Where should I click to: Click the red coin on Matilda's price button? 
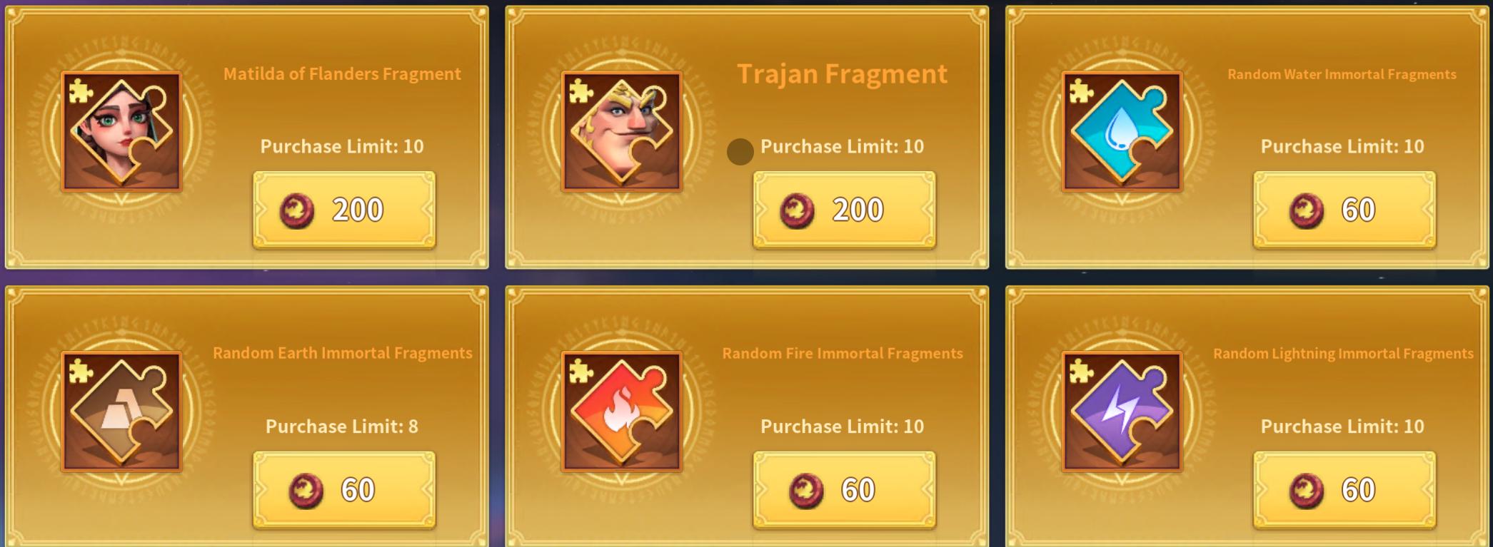click(x=297, y=211)
